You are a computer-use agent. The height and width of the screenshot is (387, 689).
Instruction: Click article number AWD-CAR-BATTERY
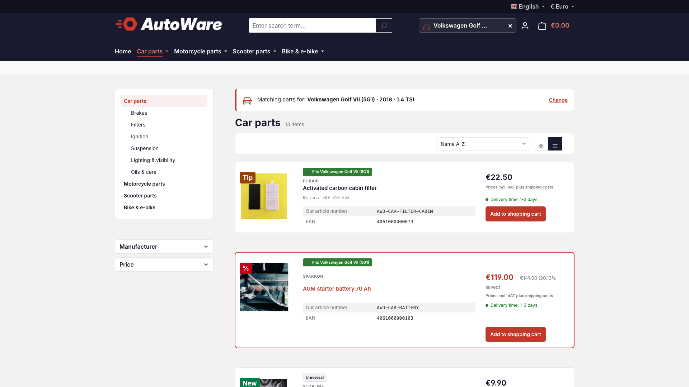tap(398, 308)
